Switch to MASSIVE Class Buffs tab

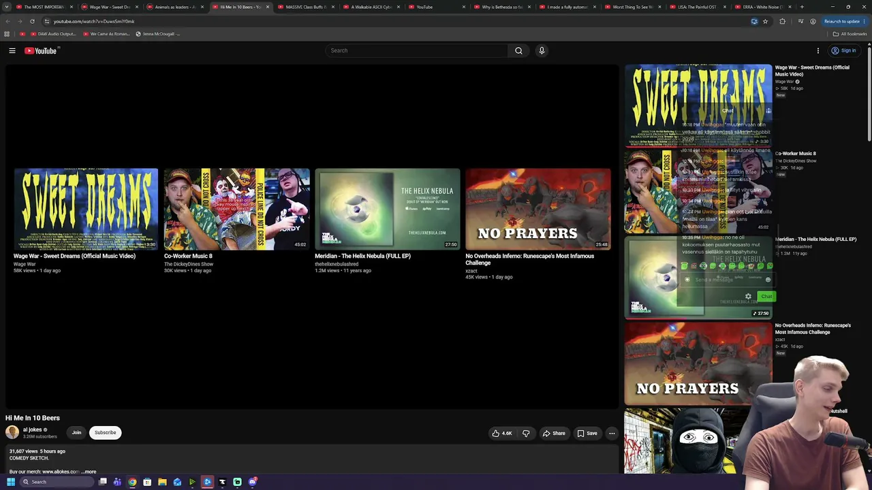(x=305, y=7)
